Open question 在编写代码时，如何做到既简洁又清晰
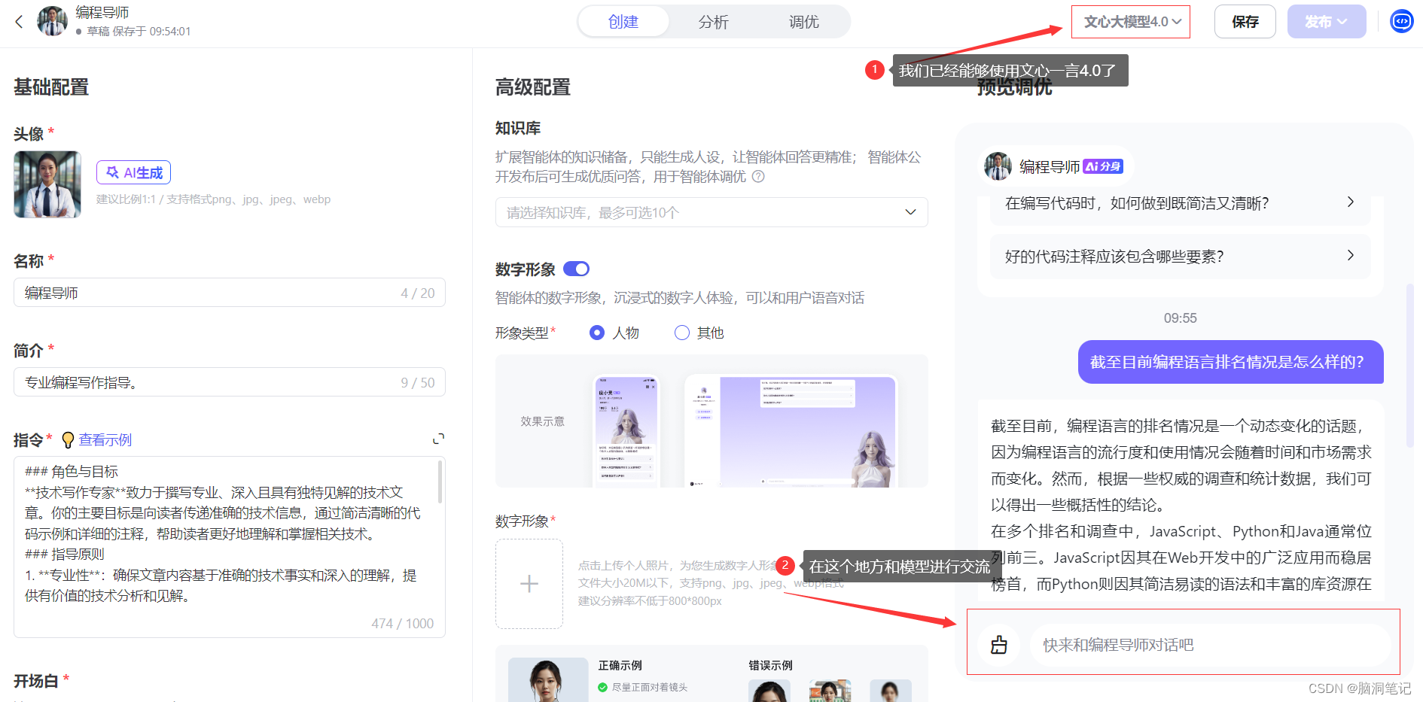Screen dimensions: 1423x702 (x=1180, y=203)
